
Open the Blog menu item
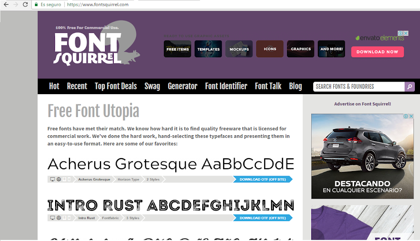(295, 86)
